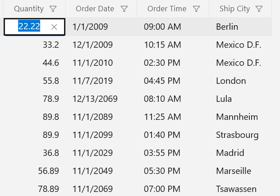
Task: Open the Ship City filter icon
Action: (x=259, y=9)
